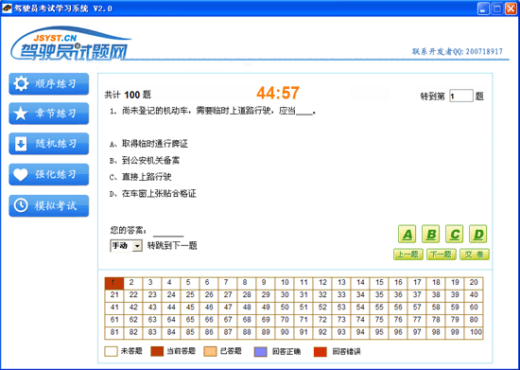Jump to question 15 in grid
Image resolution: width=520 pixels, height=370 pixels.
coord(379,283)
